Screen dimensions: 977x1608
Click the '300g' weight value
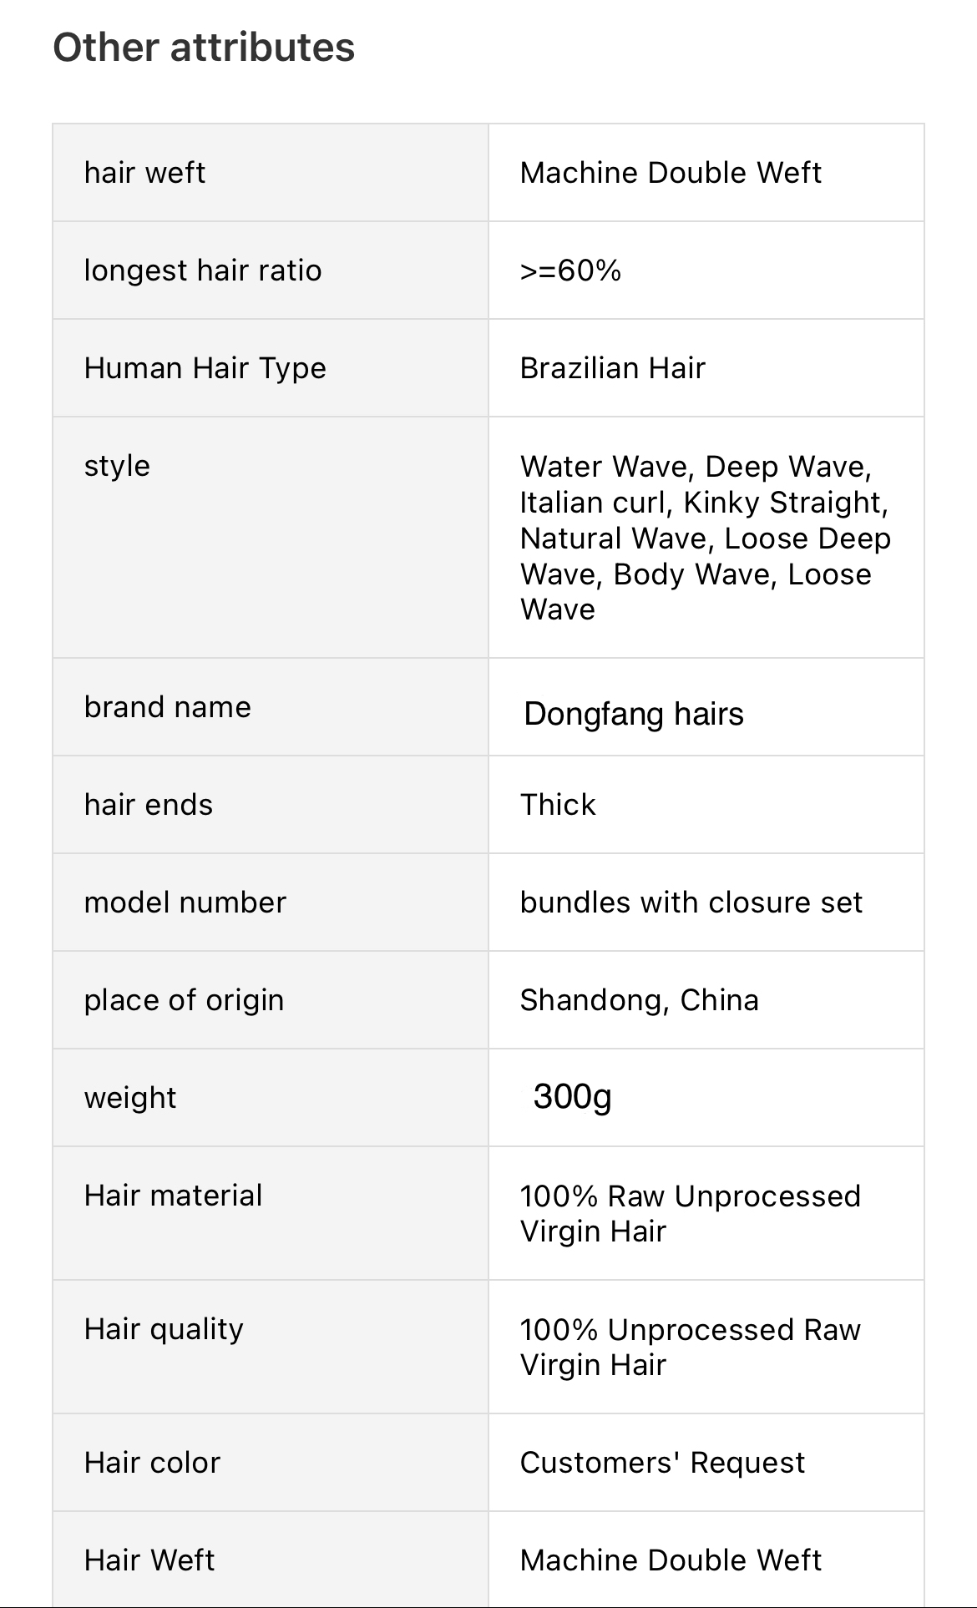(573, 1097)
